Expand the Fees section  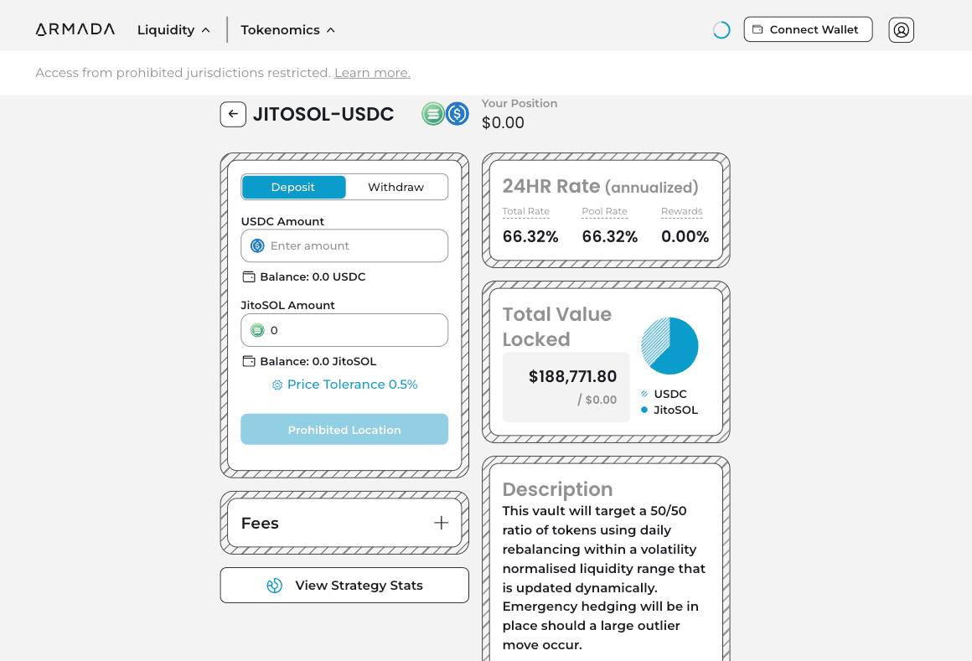point(344,523)
